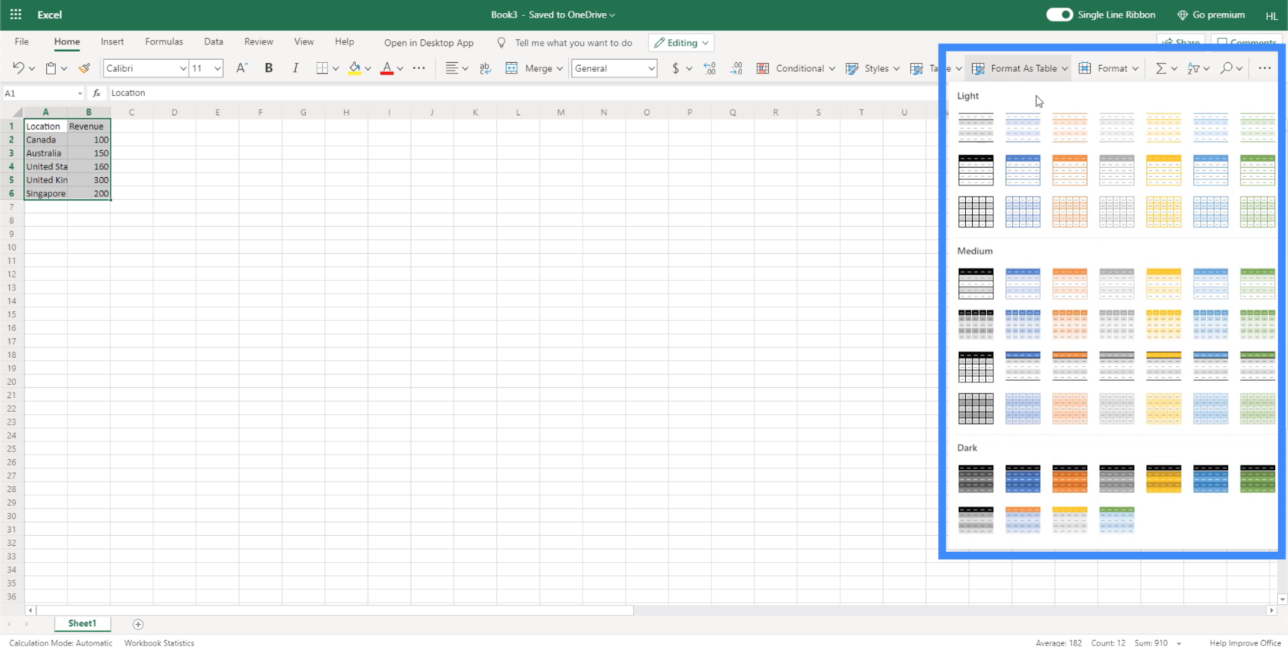1288x647 pixels.
Task: Toggle italic formatting
Action: [x=295, y=68]
